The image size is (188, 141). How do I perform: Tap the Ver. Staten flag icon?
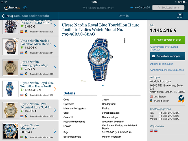pyautogui.click(x=151, y=96)
